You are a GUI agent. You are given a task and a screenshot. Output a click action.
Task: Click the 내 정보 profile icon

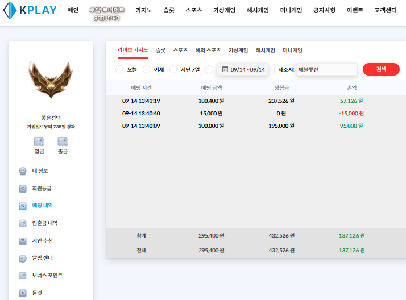click(23, 171)
